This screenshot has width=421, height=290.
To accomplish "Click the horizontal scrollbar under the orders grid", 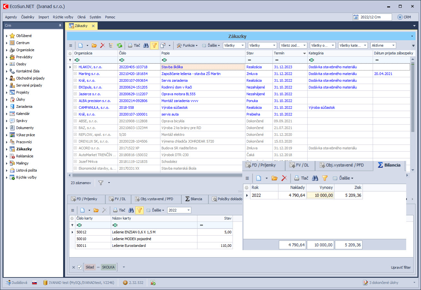I will (x=155, y=175).
